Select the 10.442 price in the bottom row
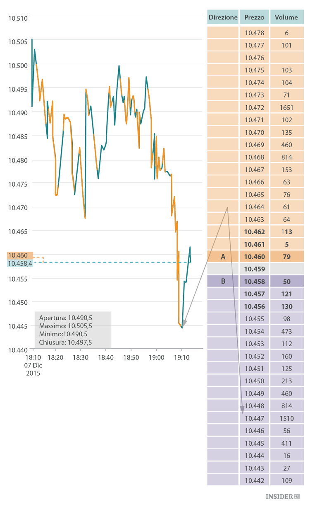 [x=254, y=481]
